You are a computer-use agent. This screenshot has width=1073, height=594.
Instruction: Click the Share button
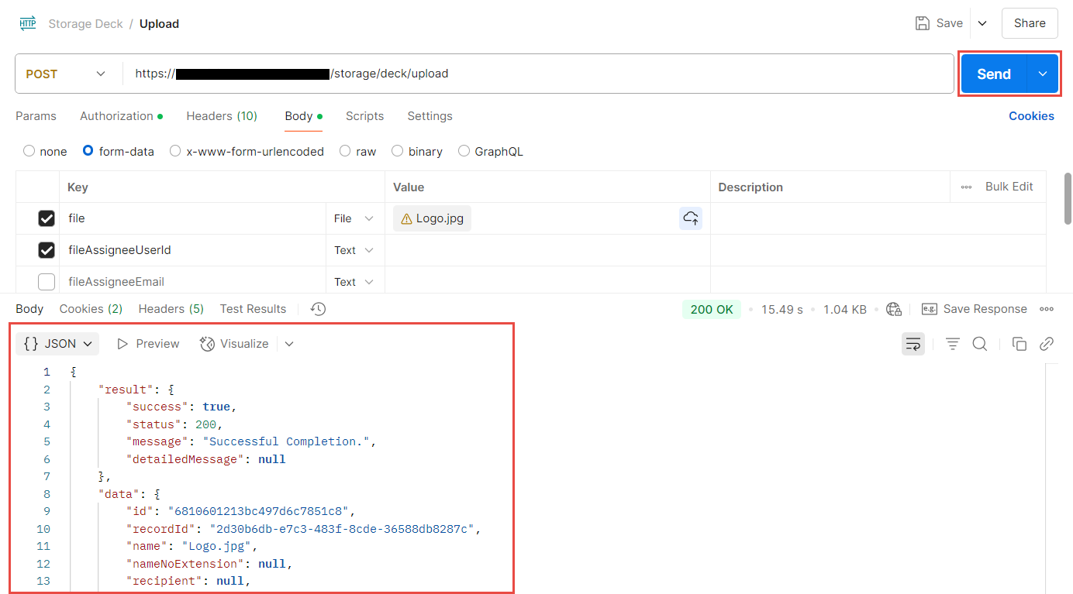coord(1029,23)
